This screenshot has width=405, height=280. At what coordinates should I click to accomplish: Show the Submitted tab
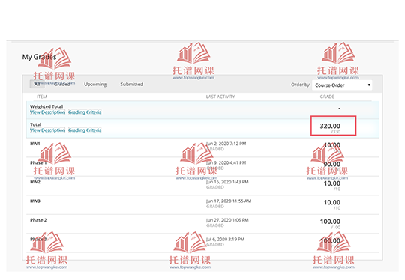131,84
